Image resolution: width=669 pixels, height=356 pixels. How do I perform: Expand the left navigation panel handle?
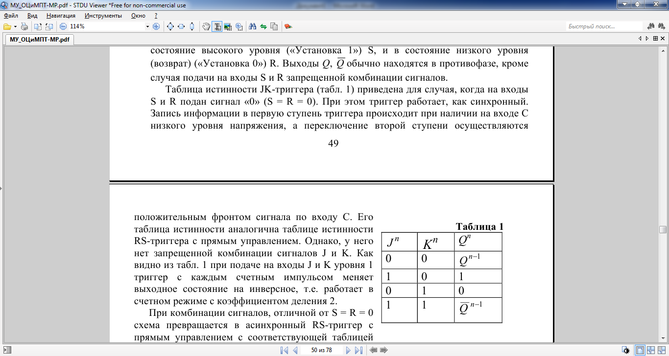[1, 188]
